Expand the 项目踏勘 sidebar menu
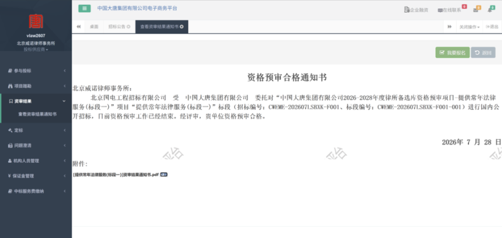 [36, 86]
